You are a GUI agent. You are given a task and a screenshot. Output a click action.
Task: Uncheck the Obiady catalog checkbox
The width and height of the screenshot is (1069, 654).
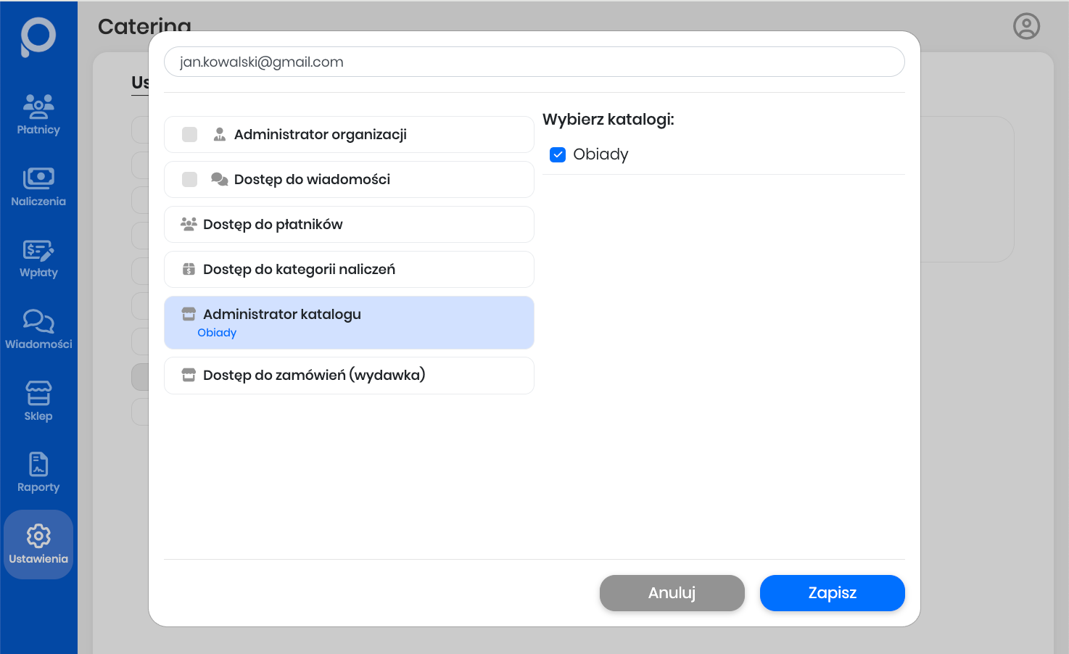point(558,154)
